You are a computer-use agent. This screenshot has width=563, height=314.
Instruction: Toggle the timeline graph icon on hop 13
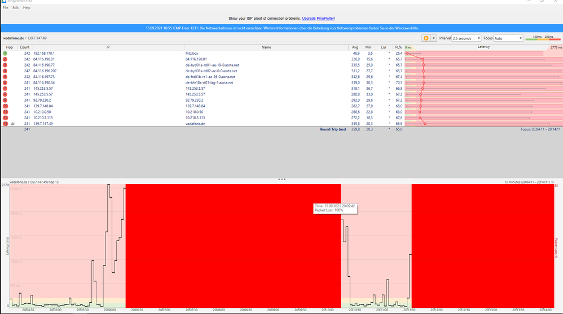coord(12,124)
